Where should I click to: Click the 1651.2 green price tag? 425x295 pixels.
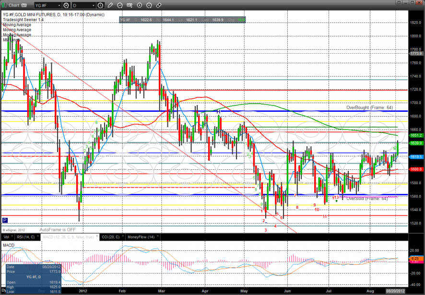click(x=416, y=135)
